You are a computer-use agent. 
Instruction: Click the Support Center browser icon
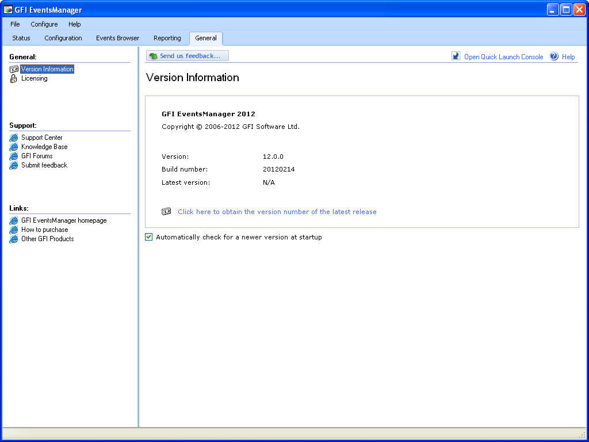click(x=14, y=138)
